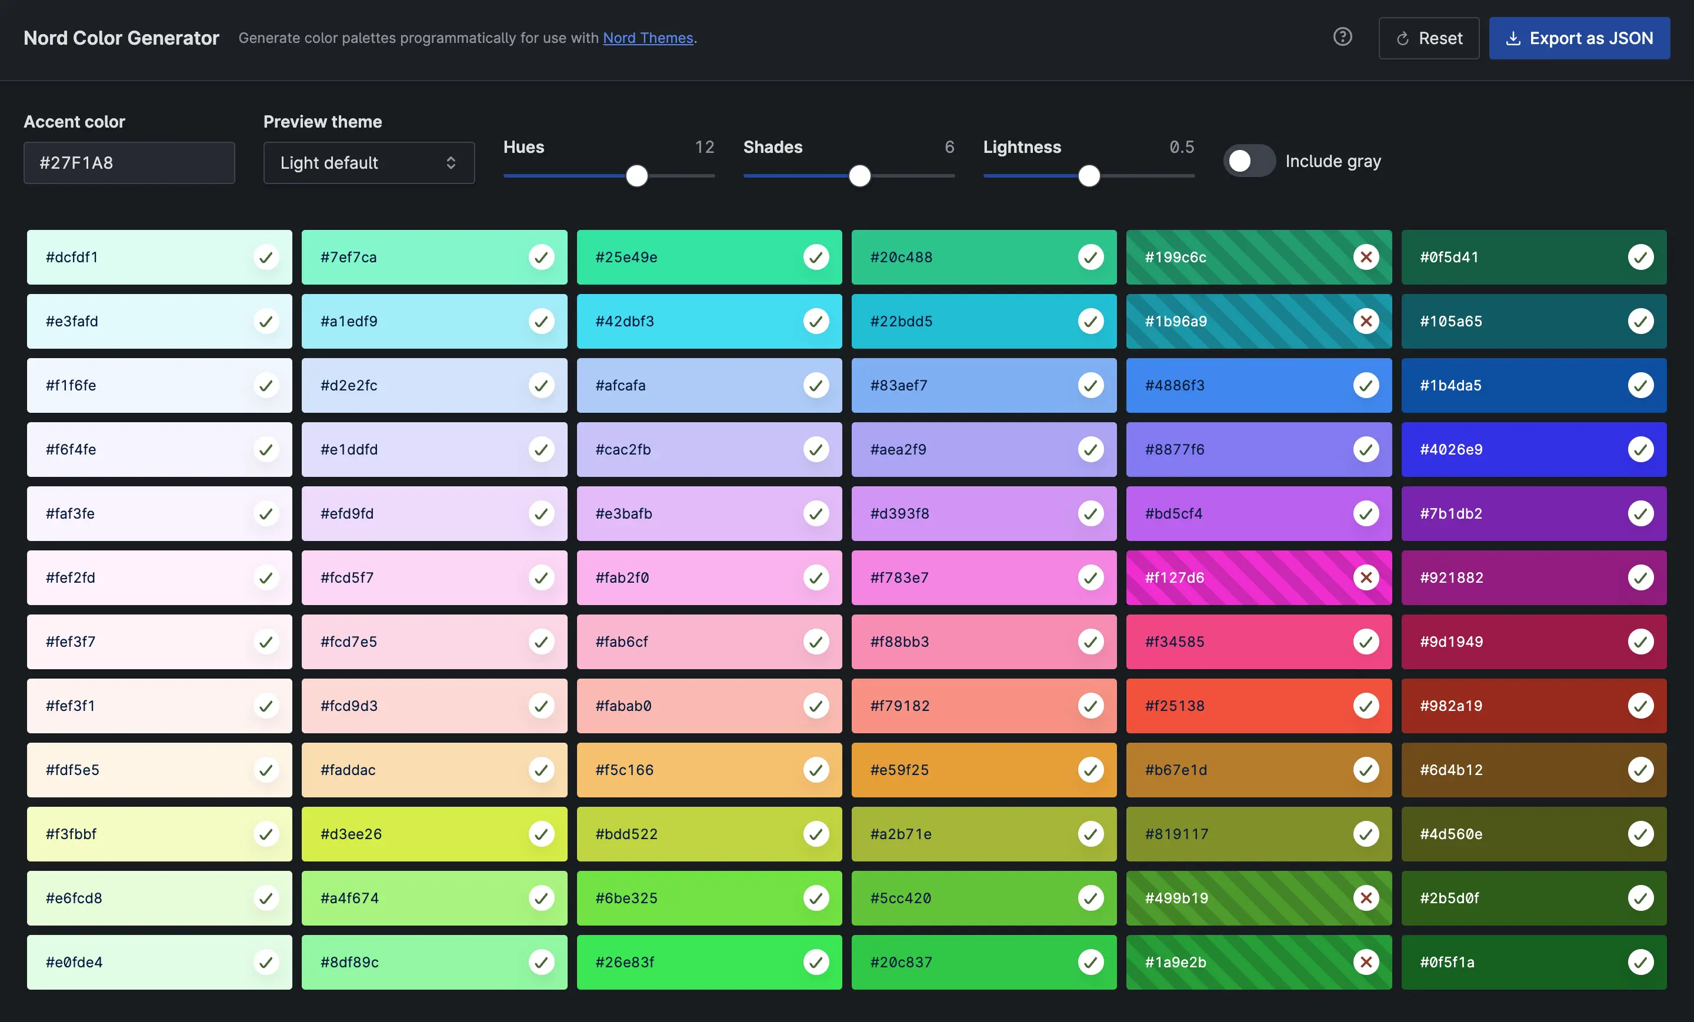The height and width of the screenshot is (1022, 1694).
Task: Click Export as JSON button
Action: pos(1579,38)
